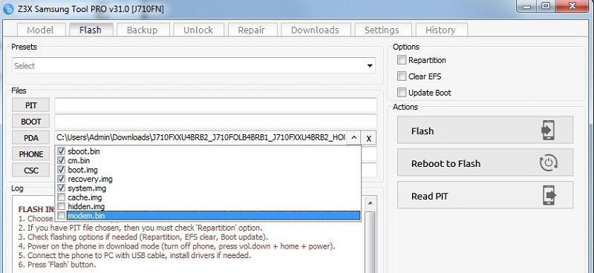The height and width of the screenshot is (273, 594).
Task: Close the Z3X Samsung Tool window
Action: point(572,6)
